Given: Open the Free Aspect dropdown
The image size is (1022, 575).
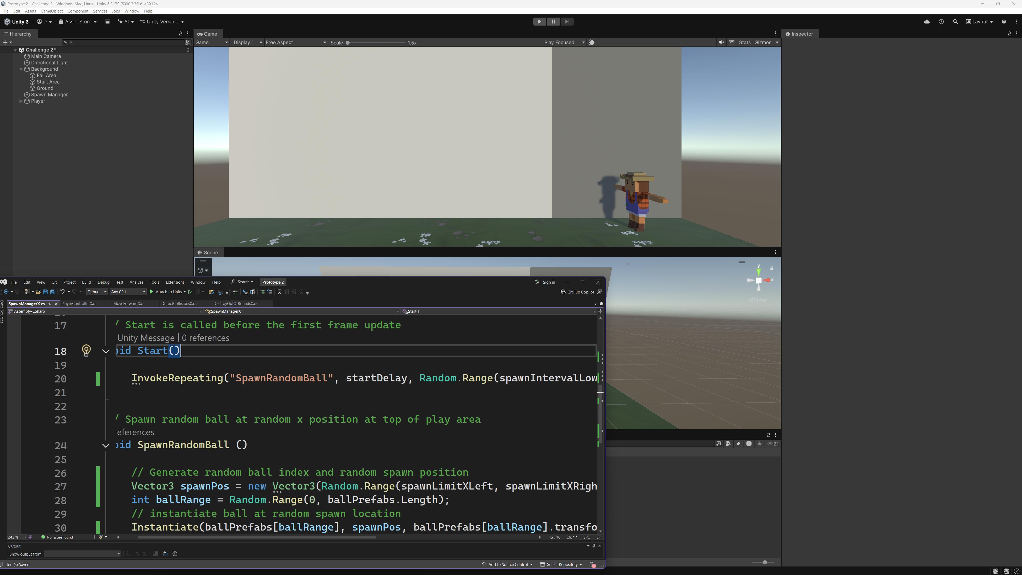Looking at the screenshot, I should pos(295,42).
